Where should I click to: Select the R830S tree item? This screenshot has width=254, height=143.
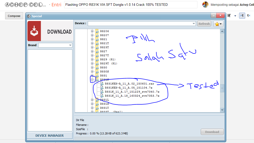click(104, 72)
